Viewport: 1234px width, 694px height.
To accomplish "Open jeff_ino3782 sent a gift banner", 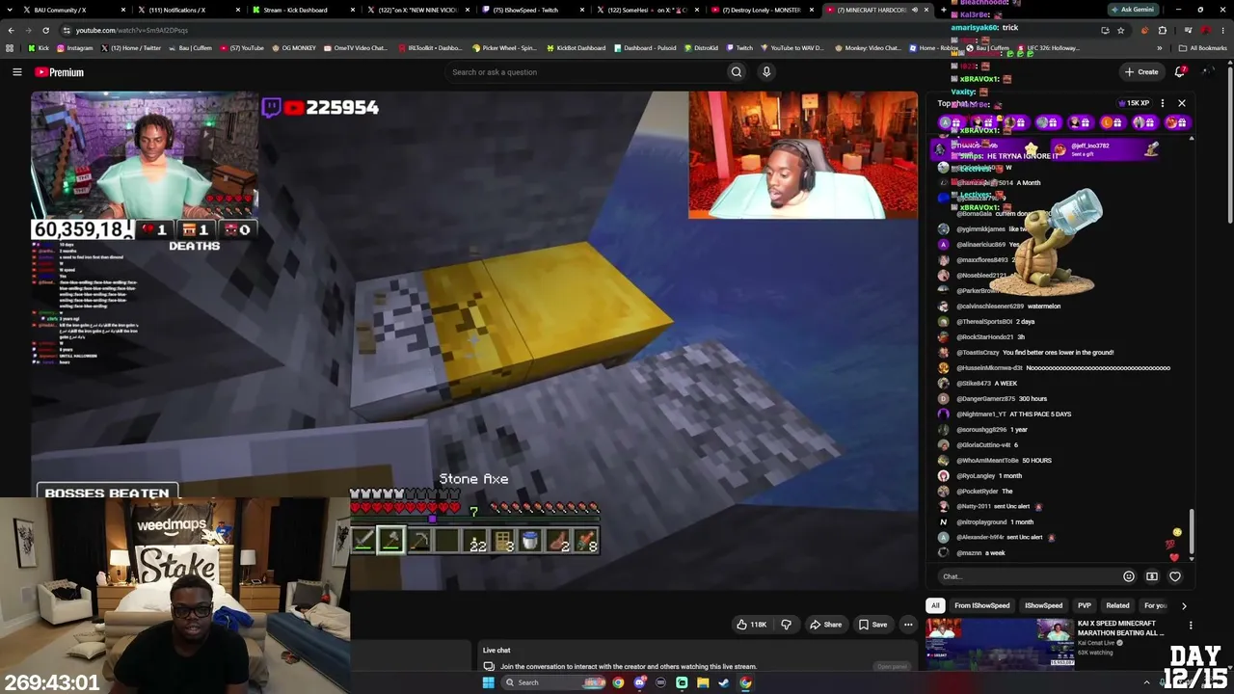I will pyautogui.click(x=1105, y=149).
